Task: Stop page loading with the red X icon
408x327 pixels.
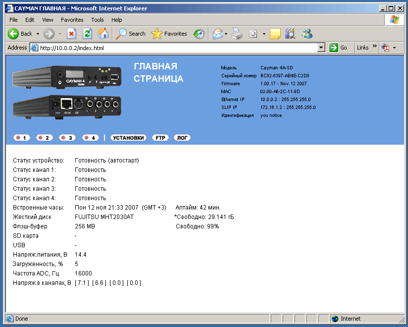Action: 71,34
